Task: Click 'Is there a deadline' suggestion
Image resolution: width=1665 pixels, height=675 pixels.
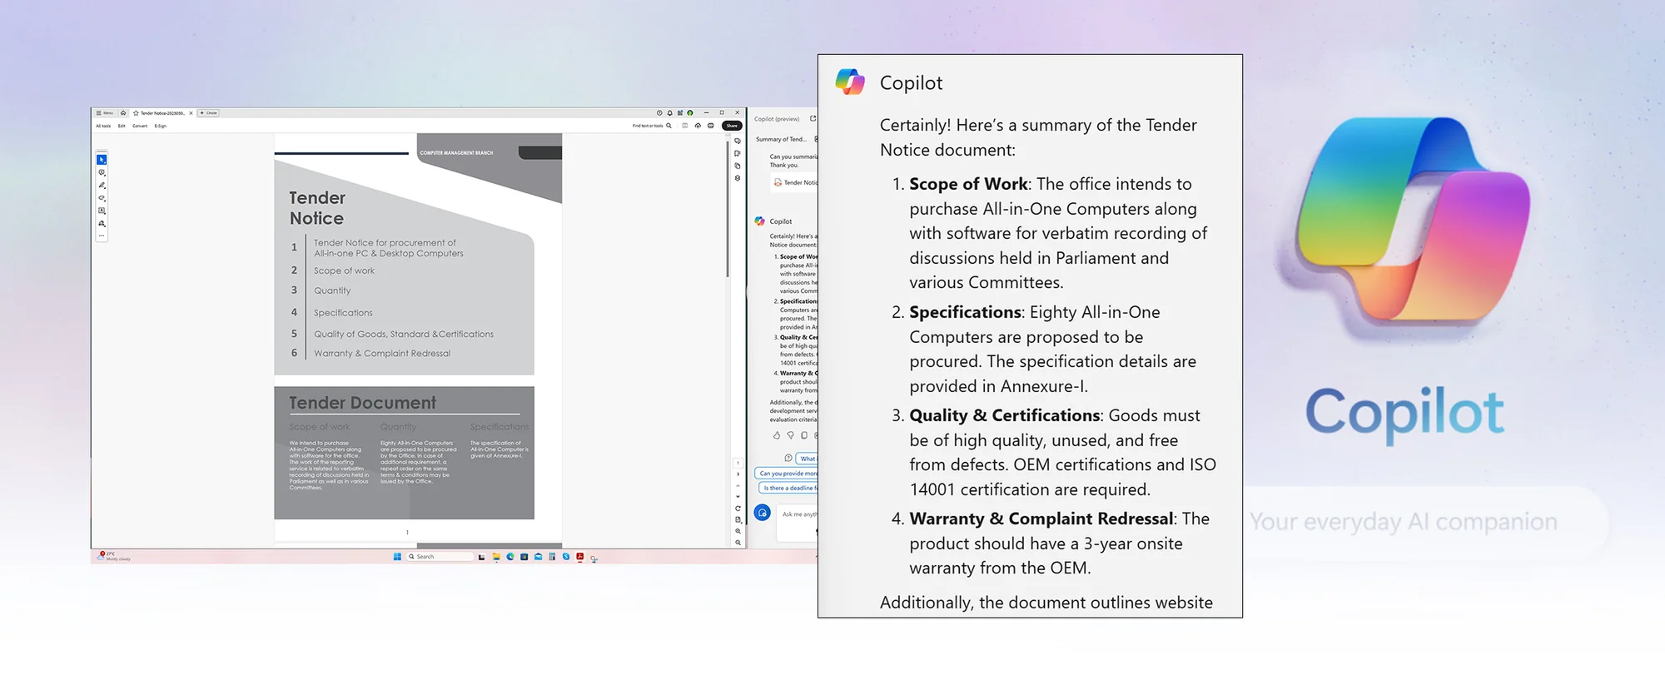Action: [x=789, y=488]
